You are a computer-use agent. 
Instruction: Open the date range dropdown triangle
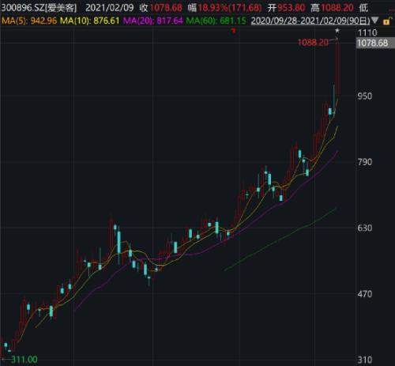pos(374,21)
